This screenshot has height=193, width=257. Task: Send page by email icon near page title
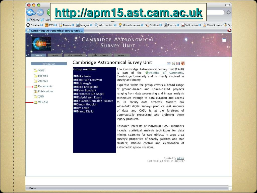click(169, 63)
